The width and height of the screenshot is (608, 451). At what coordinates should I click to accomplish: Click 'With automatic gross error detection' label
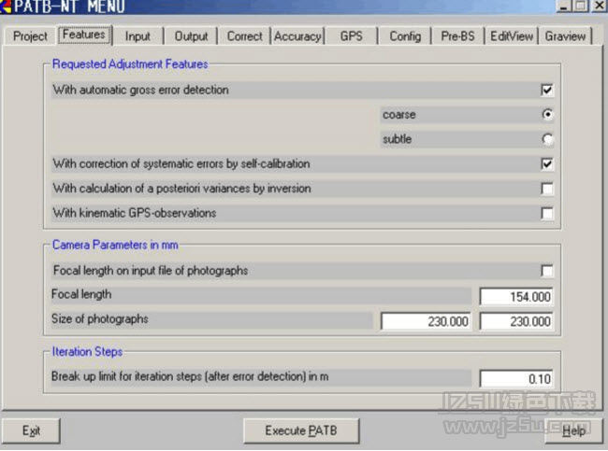(140, 91)
